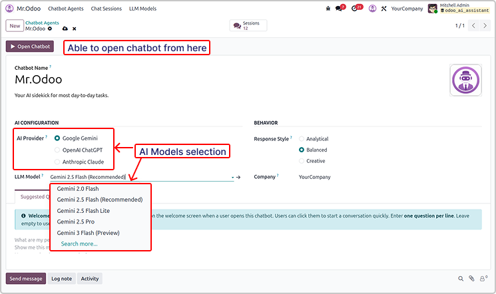Open the conversations chat bubble icon
The width and height of the screenshot is (496, 294).
(340, 9)
